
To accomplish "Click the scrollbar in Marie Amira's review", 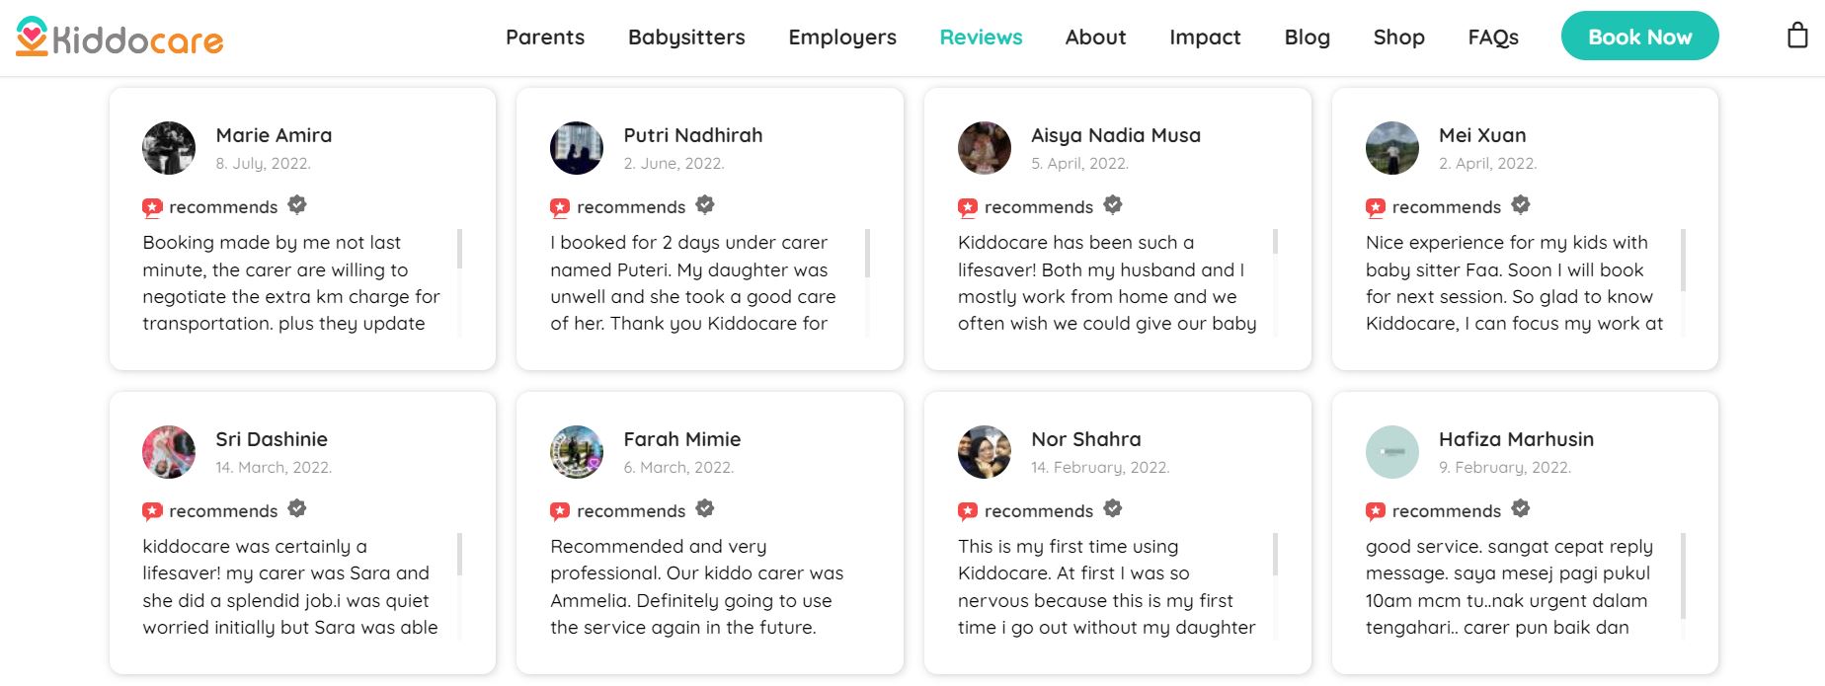I will click(x=460, y=250).
